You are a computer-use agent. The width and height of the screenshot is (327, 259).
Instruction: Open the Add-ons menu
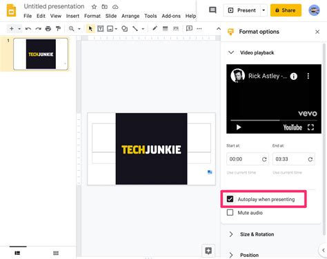171,16
